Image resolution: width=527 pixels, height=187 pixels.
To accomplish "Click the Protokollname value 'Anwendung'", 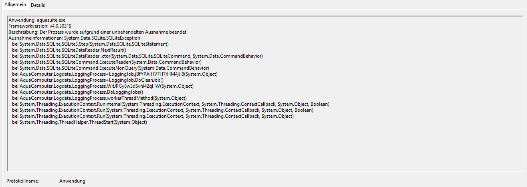I will pos(72,181).
